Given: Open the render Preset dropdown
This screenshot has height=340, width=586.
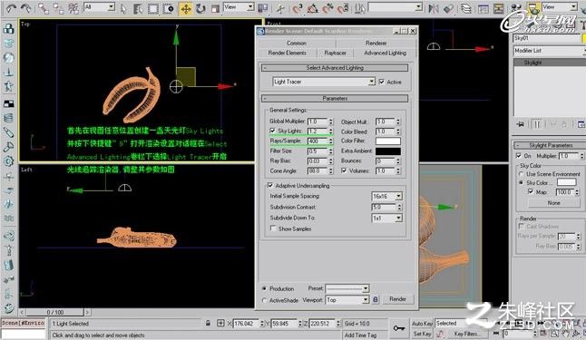Looking at the screenshot, I should tap(347, 288).
